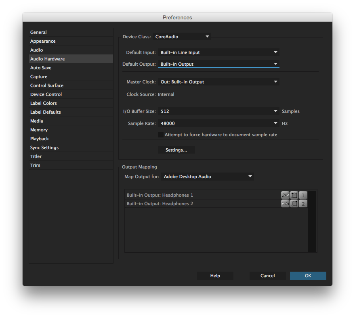Go to Media preferences

71,121
